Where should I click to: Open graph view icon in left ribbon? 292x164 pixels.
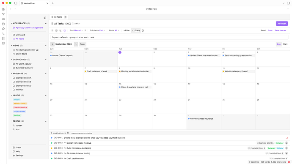(x=3, y=14)
